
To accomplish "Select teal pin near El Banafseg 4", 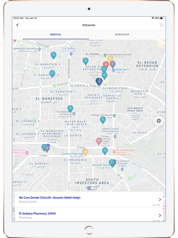I will click(x=53, y=55).
